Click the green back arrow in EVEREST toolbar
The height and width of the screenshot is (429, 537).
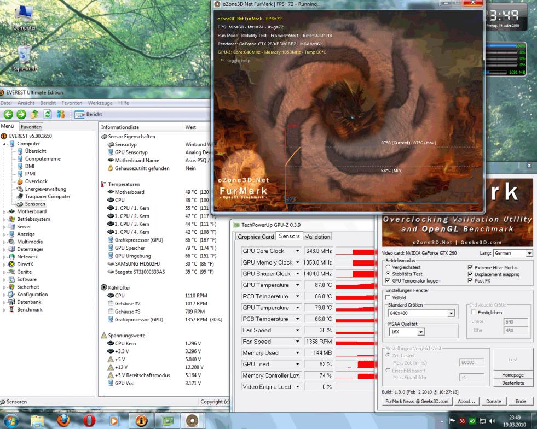click(9, 114)
